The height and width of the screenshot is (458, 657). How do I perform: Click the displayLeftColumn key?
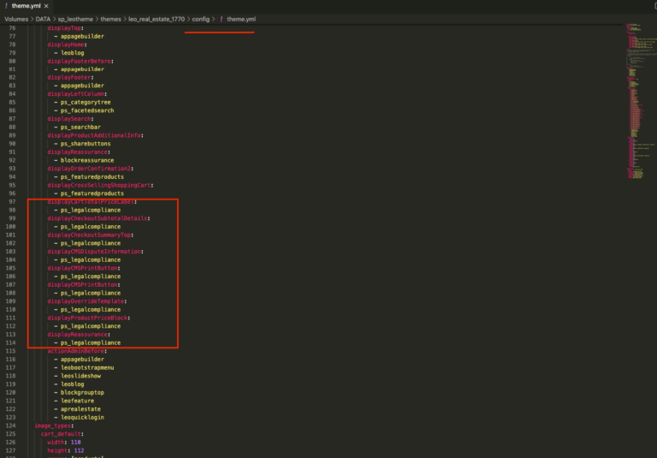pos(76,94)
